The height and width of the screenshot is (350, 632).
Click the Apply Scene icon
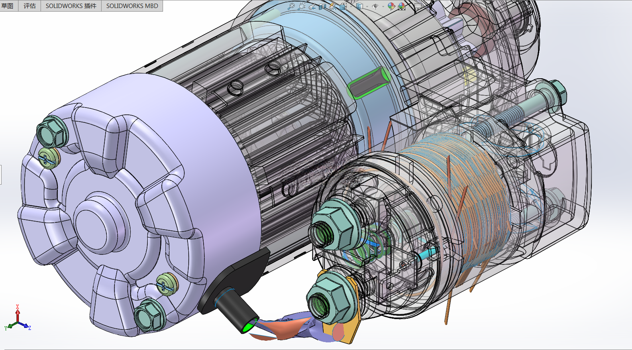[402, 6]
